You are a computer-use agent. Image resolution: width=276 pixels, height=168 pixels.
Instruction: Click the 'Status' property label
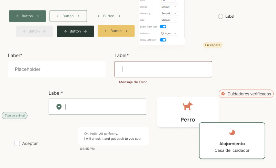143,7
